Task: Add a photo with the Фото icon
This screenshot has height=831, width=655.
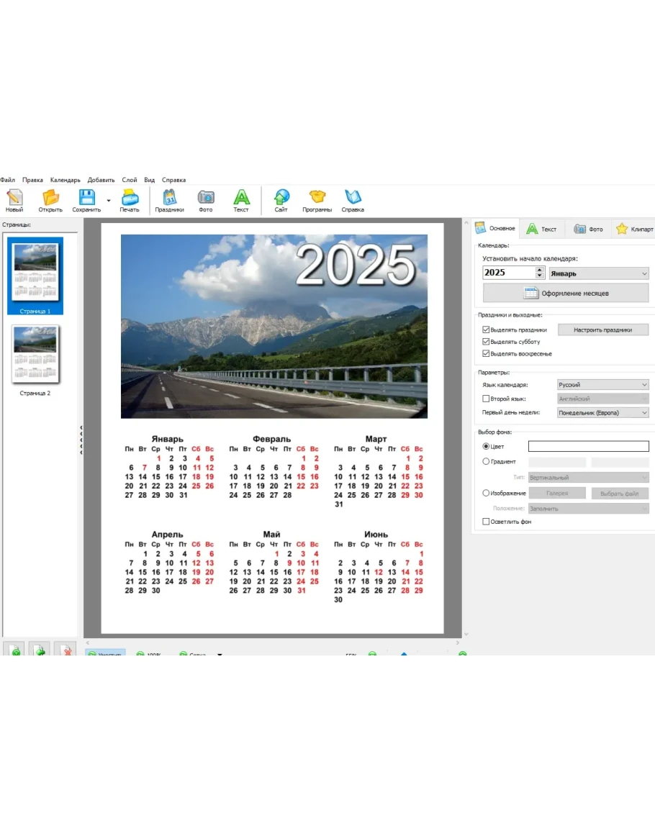Action: pos(206,198)
